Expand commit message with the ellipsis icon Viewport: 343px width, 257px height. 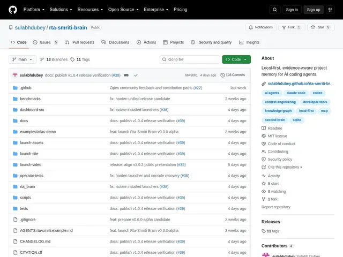click(126, 75)
